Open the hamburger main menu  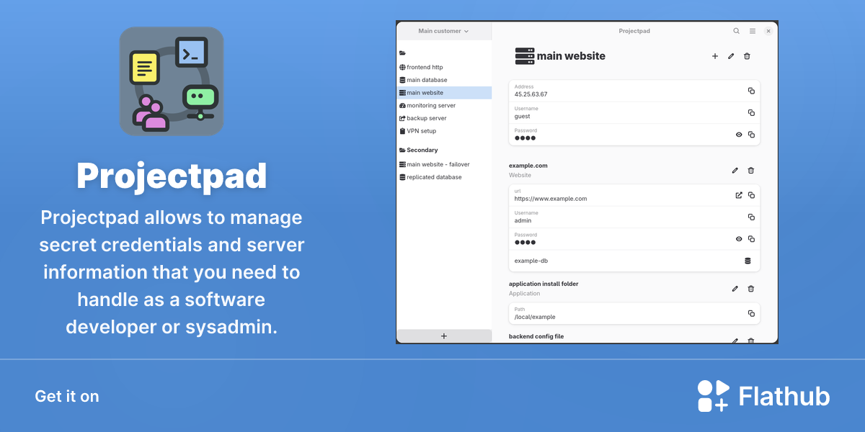753,31
